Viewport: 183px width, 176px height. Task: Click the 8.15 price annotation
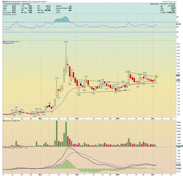tap(86, 77)
